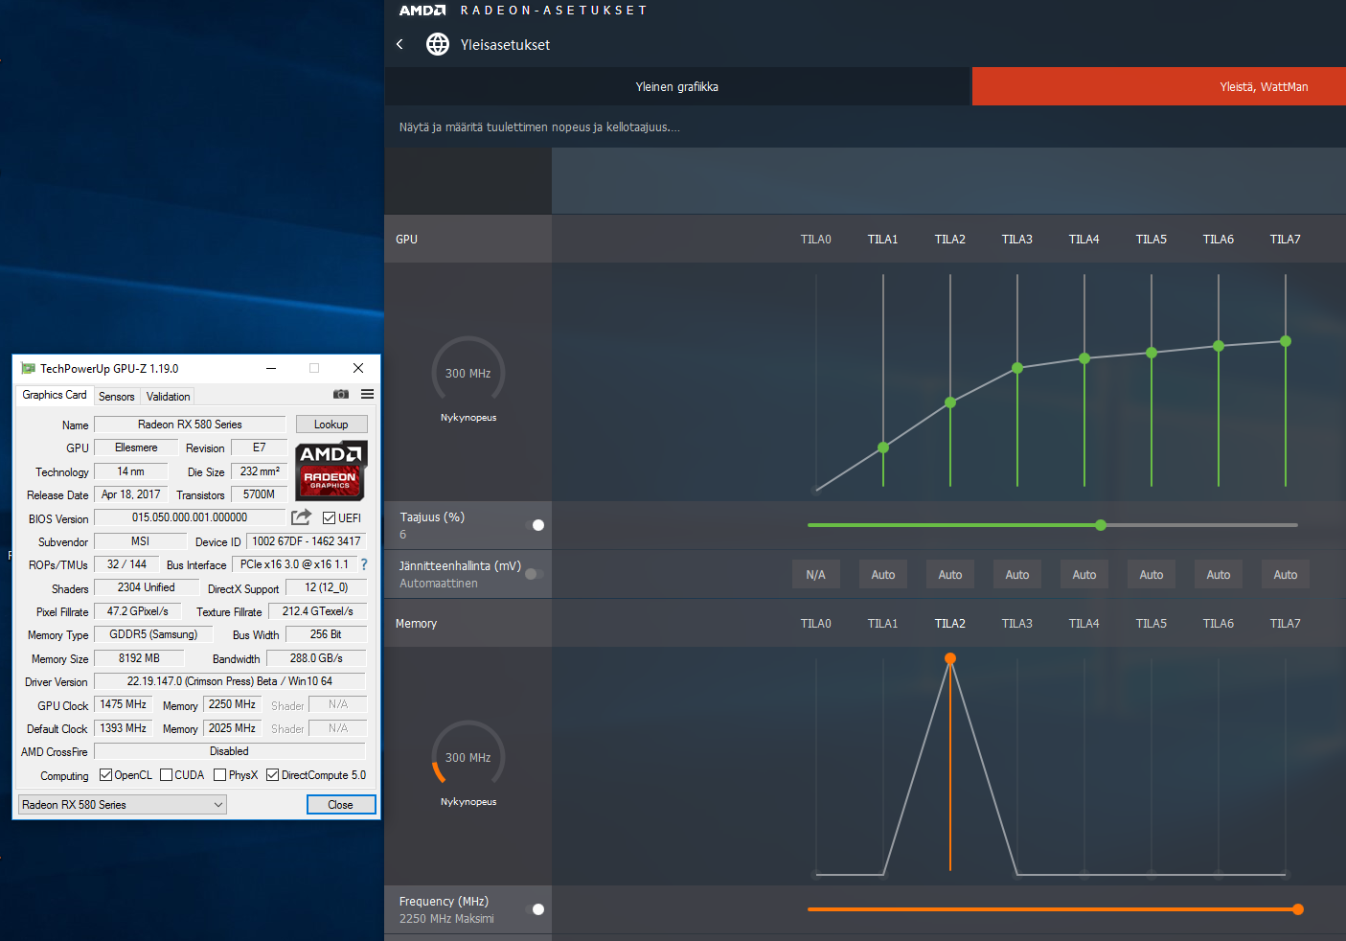Click the GPU TILA5 voltage Auto box
Screen dimensions: 1346x941
pos(1152,575)
